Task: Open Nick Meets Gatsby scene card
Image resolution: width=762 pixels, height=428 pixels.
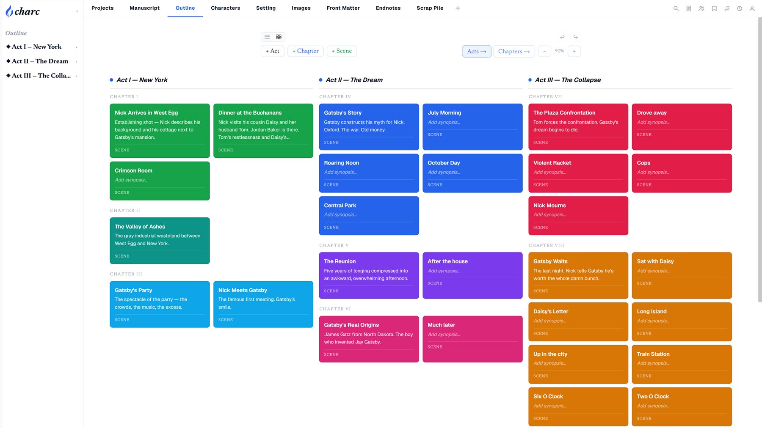Action: pyautogui.click(x=263, y=304)
